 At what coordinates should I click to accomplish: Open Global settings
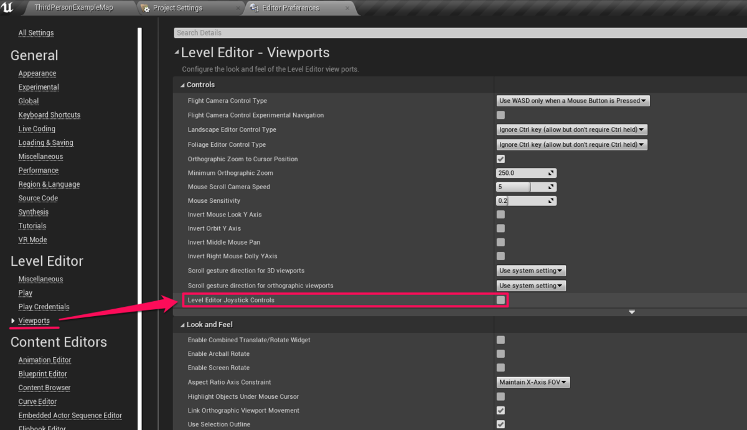tap(29, 101)
